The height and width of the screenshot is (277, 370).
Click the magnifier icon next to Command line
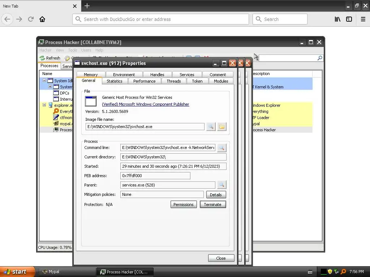[x=221, y=148]
